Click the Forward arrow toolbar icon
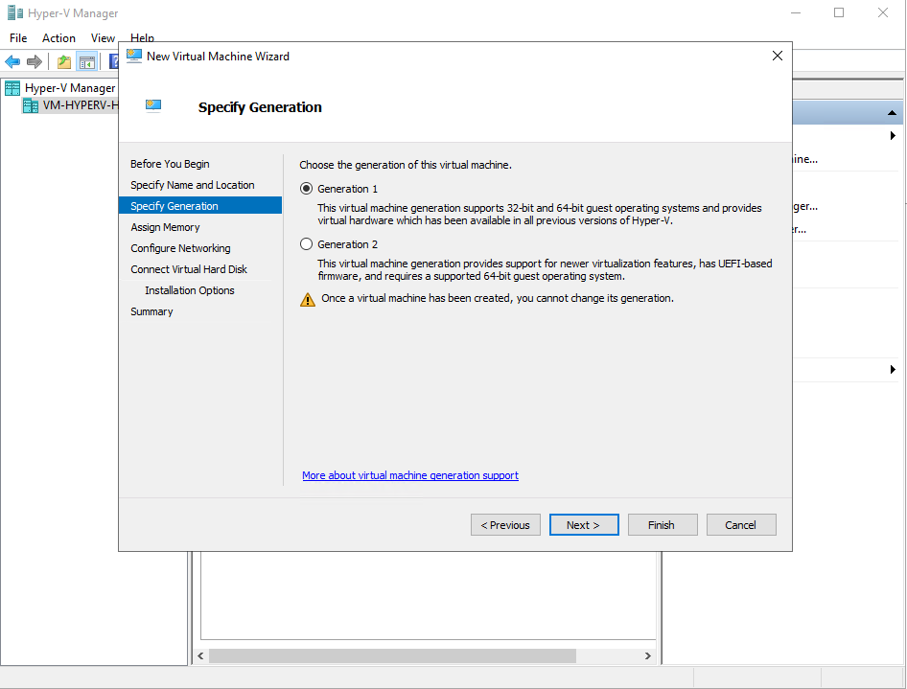The width and height of the screenshot is (907, 689). pos(35,61)
